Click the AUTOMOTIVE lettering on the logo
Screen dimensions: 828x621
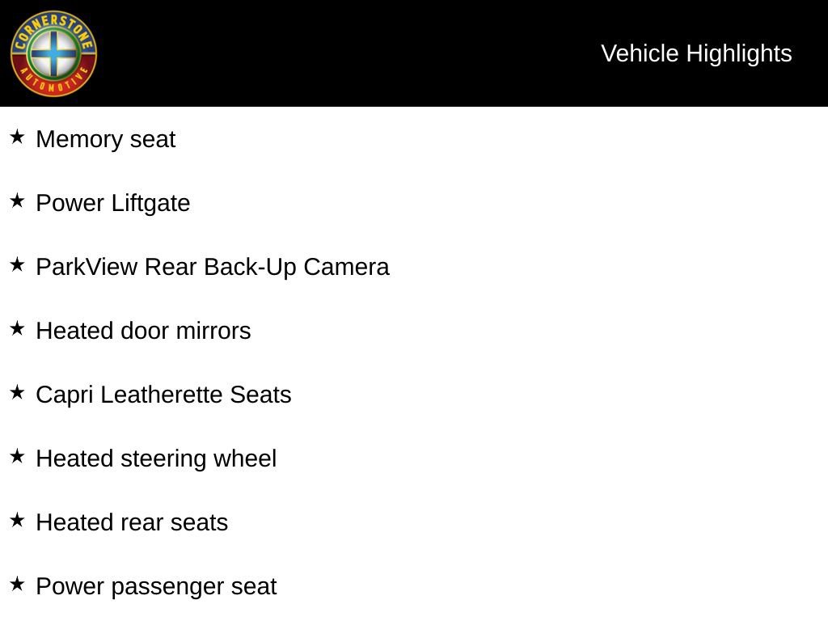[x=53, y=86]
